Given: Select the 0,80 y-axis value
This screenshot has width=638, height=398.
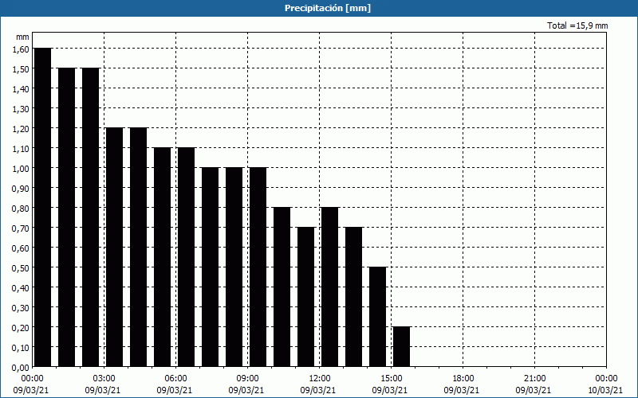Looking at the screenshot, I should [21, 208].
